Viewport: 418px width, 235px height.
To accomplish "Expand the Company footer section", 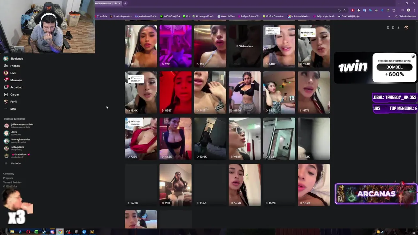I will tap(9, 174).
